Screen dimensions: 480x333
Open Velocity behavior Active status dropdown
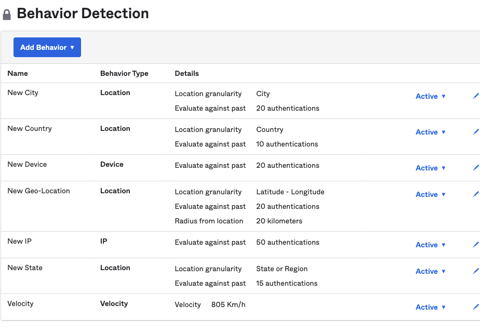click(431, 307)
